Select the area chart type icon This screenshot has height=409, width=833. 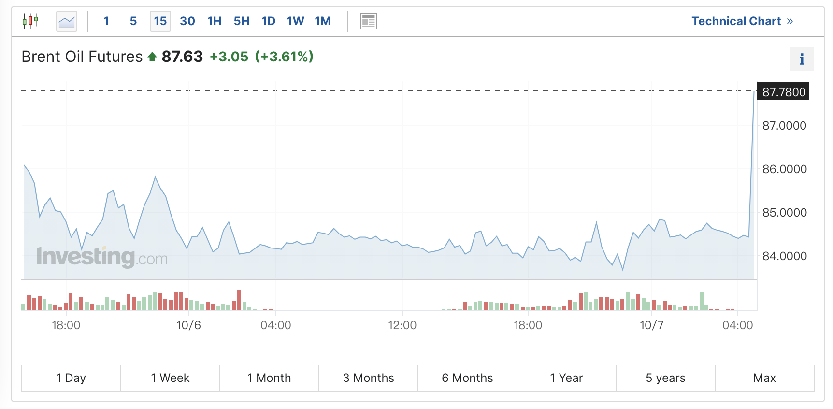click(x=67, y=21)
